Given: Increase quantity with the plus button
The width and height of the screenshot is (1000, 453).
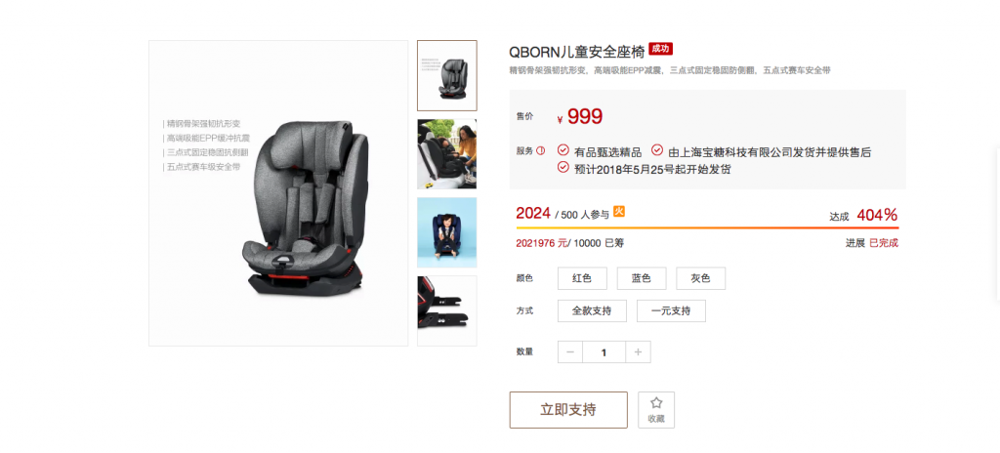Looking at the screenshot, I should pyautogui.click(x=639, y=352).
